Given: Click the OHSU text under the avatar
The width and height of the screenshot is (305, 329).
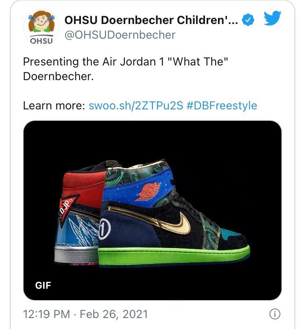Looking at the screenshot, I should coord(41,41).
